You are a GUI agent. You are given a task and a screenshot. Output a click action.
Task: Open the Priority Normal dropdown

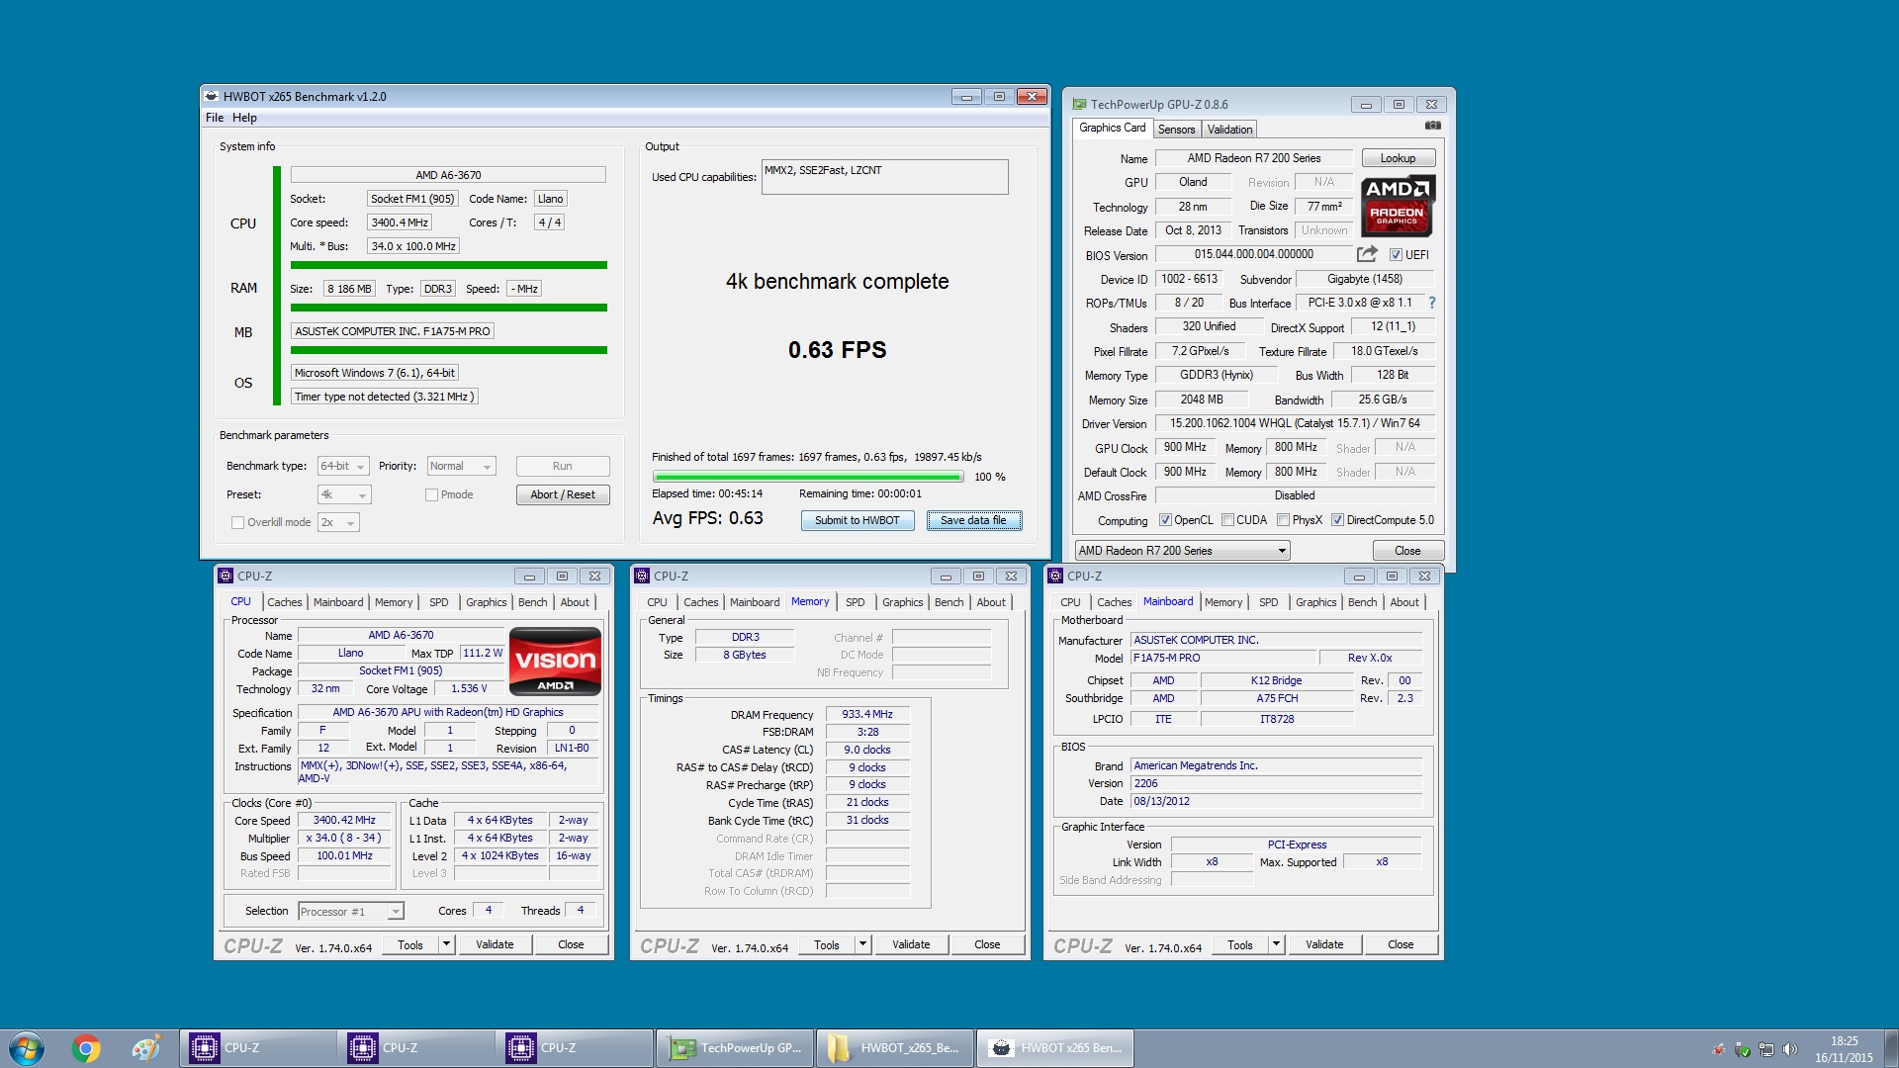[461, 466]
